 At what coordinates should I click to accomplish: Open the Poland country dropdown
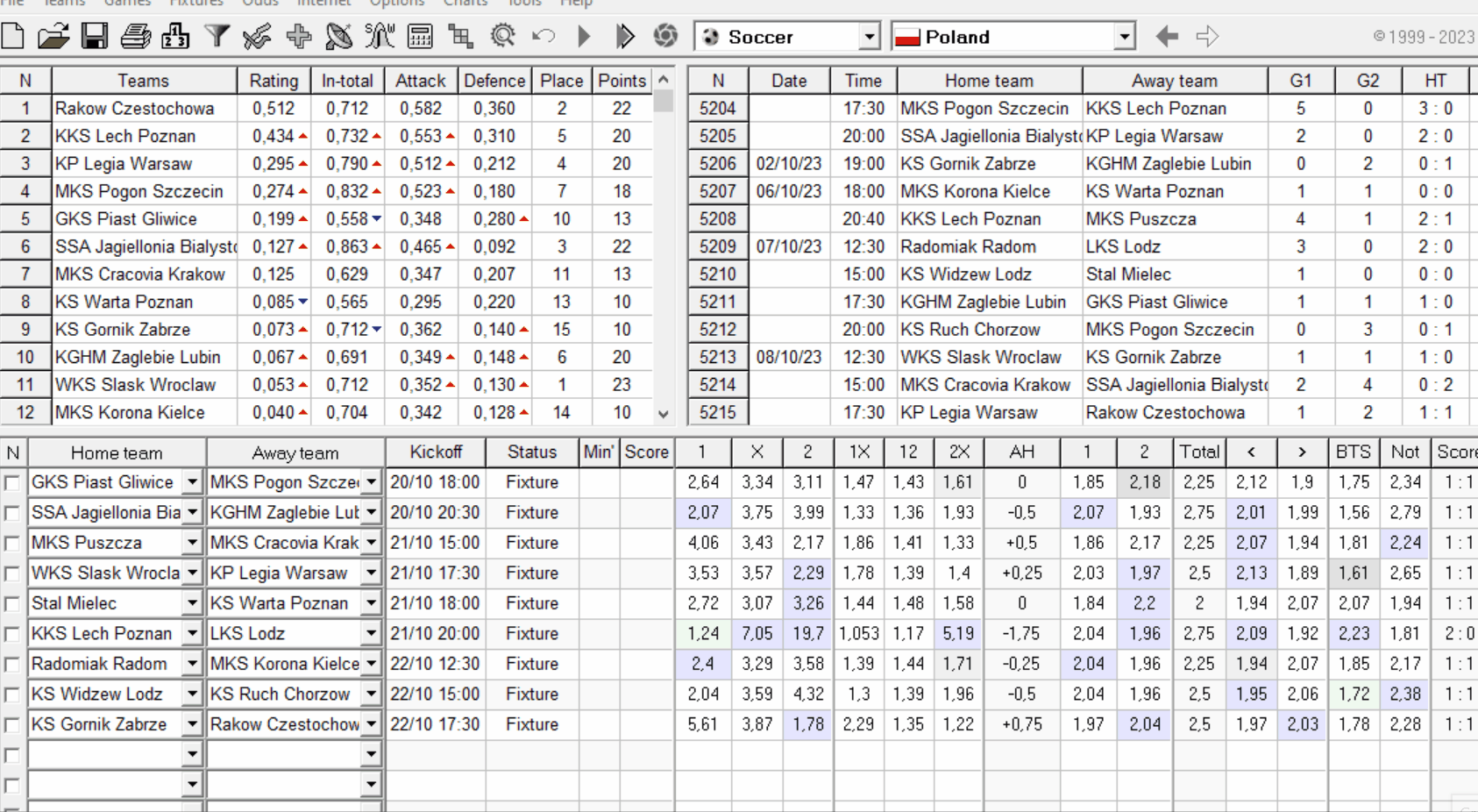coord(1124,37)
